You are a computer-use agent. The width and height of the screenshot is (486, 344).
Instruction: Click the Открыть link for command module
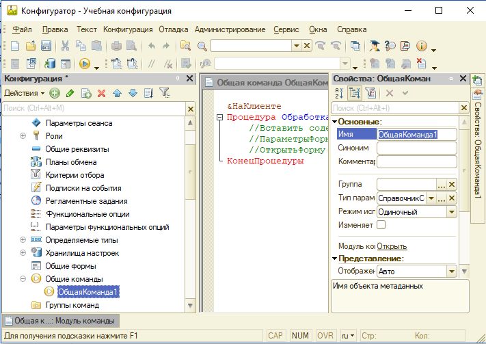pyautogui.click(x=392, y=246)
